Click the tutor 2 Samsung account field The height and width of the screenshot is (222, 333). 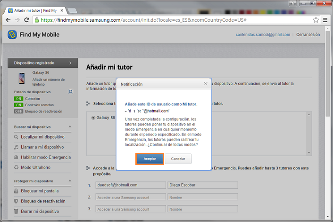[131, 197]
